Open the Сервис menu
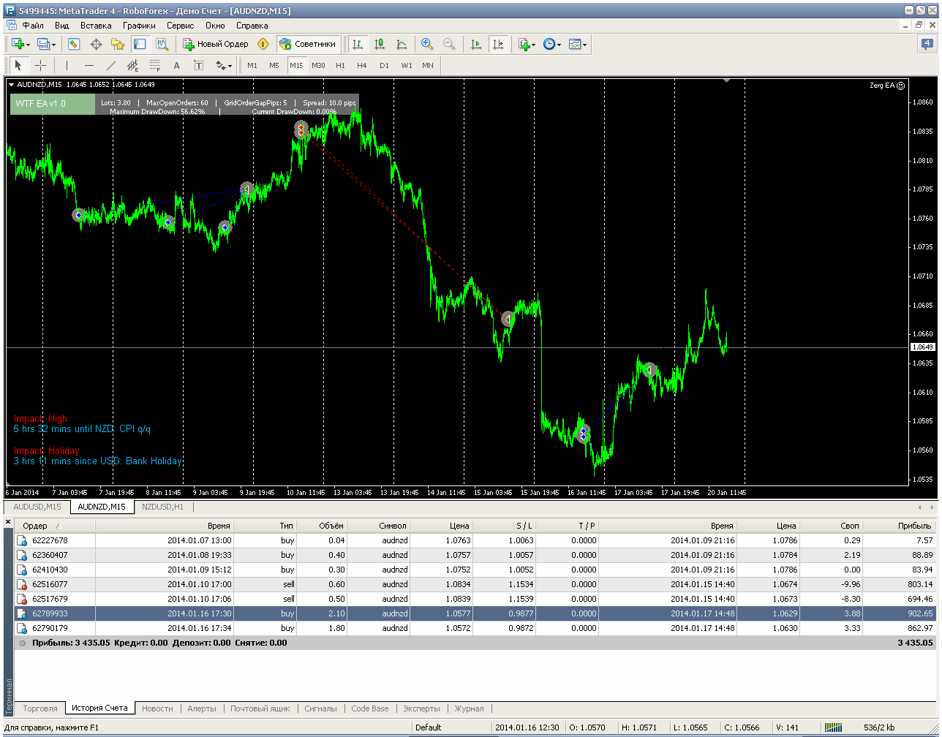 180,25
